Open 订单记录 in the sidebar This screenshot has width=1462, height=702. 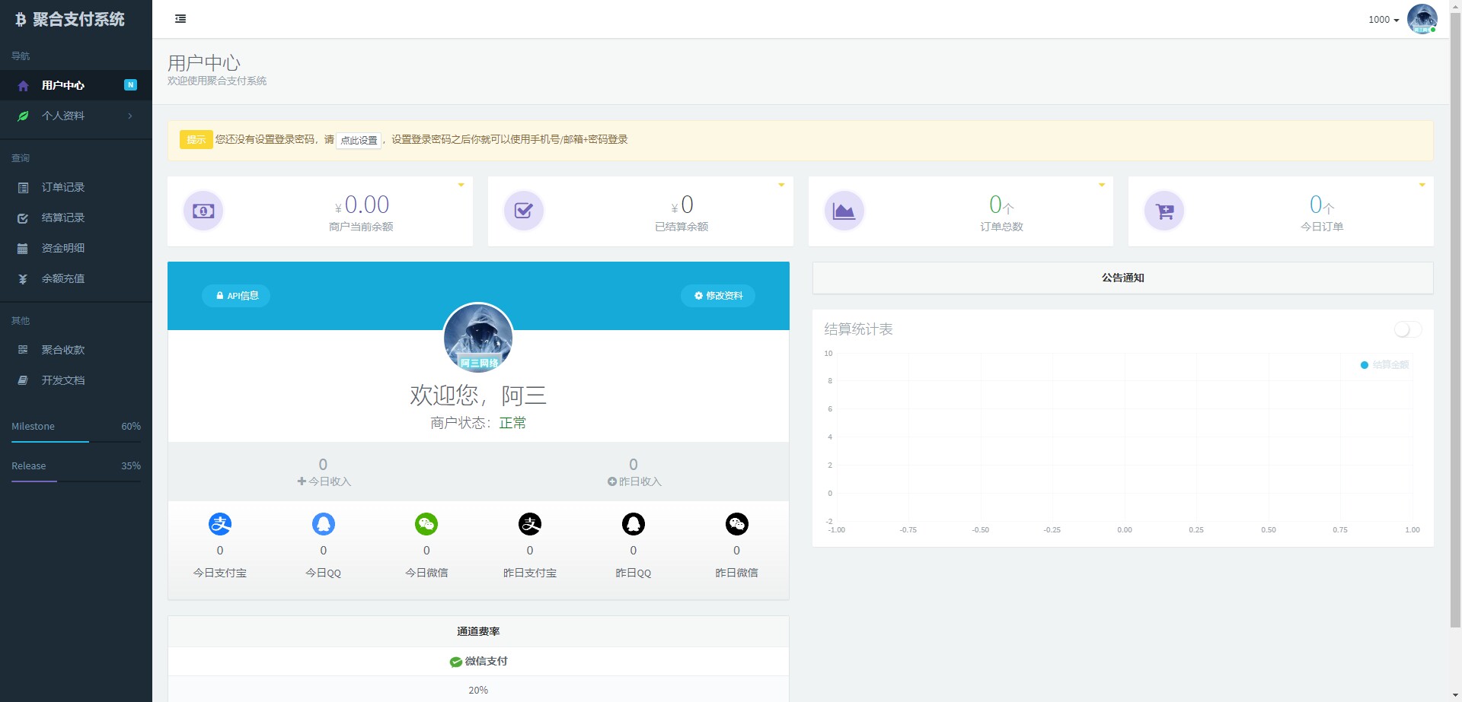point(63,187)
